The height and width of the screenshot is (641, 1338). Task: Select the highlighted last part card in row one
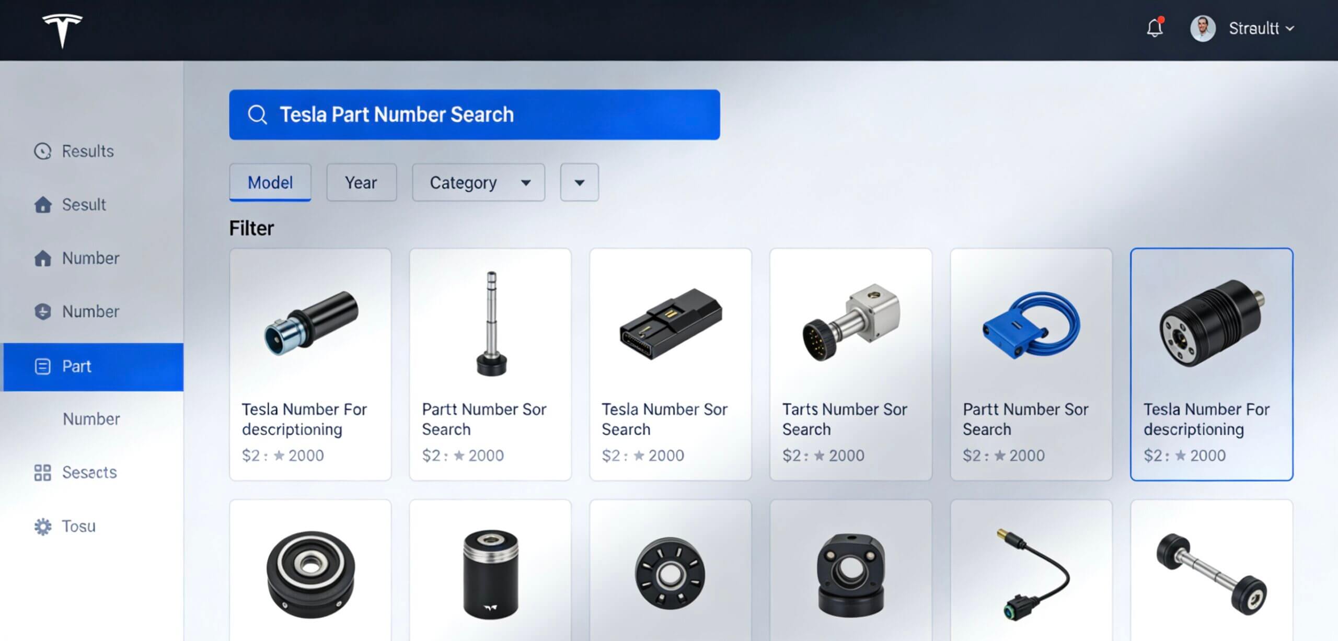(1212, 364)
